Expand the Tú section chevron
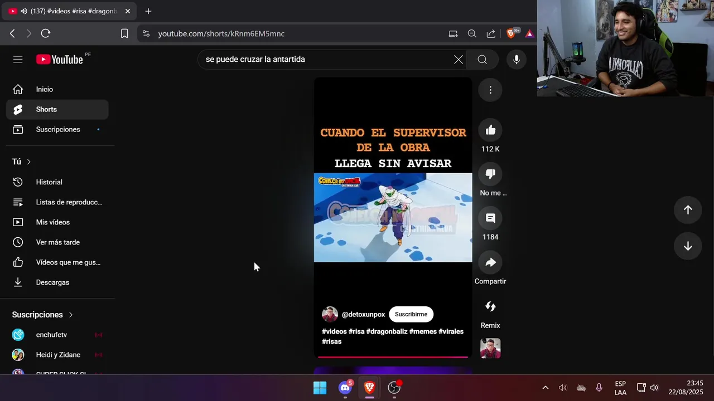This screenshot has height=401, width=714. (28, 162)
